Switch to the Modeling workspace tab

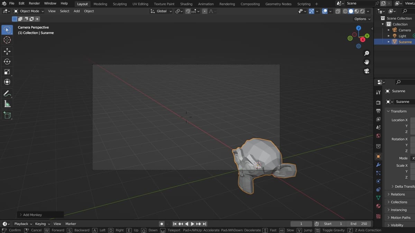pyautogui.click(x=100, y=4)
